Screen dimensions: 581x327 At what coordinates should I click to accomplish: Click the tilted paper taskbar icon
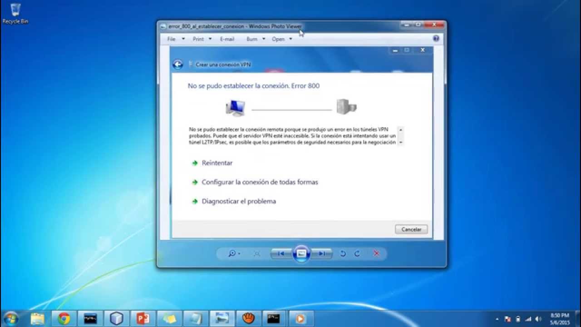point(196,318)
